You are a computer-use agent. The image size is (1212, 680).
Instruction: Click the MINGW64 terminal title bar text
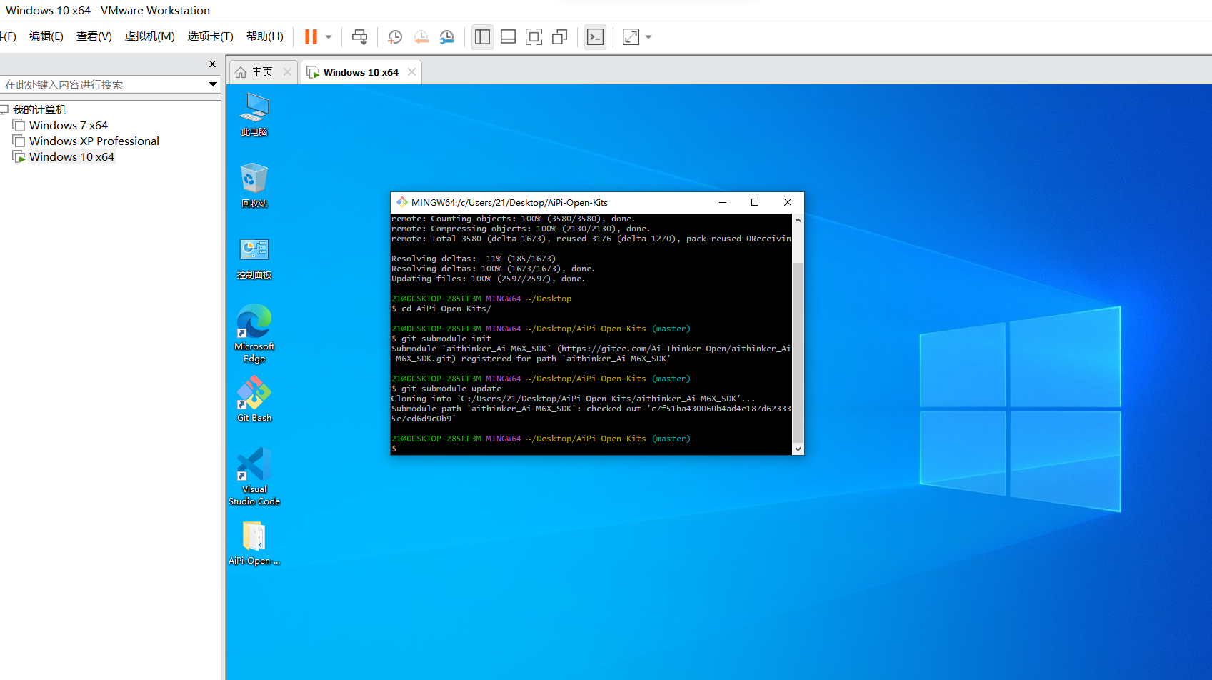509,202
